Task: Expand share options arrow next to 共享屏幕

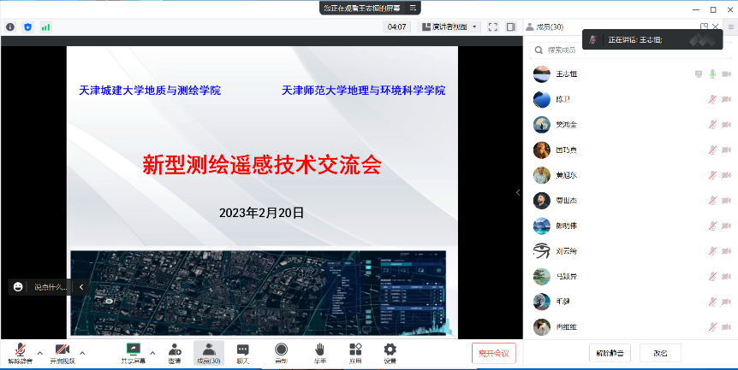Action: tap(152, 353)
